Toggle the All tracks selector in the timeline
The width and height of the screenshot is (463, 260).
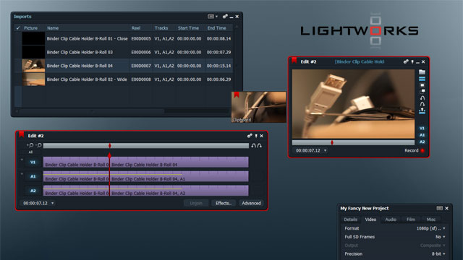(x=31, y=152)
